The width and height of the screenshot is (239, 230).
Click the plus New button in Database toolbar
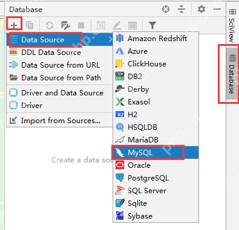tap(14, 25)
